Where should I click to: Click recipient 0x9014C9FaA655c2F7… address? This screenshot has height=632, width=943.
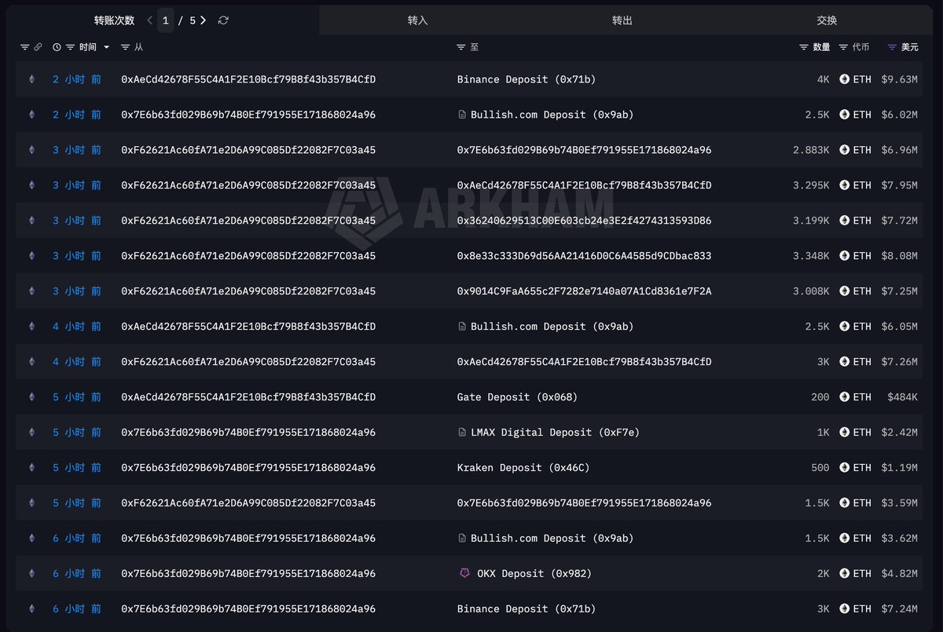coord(585,291)
